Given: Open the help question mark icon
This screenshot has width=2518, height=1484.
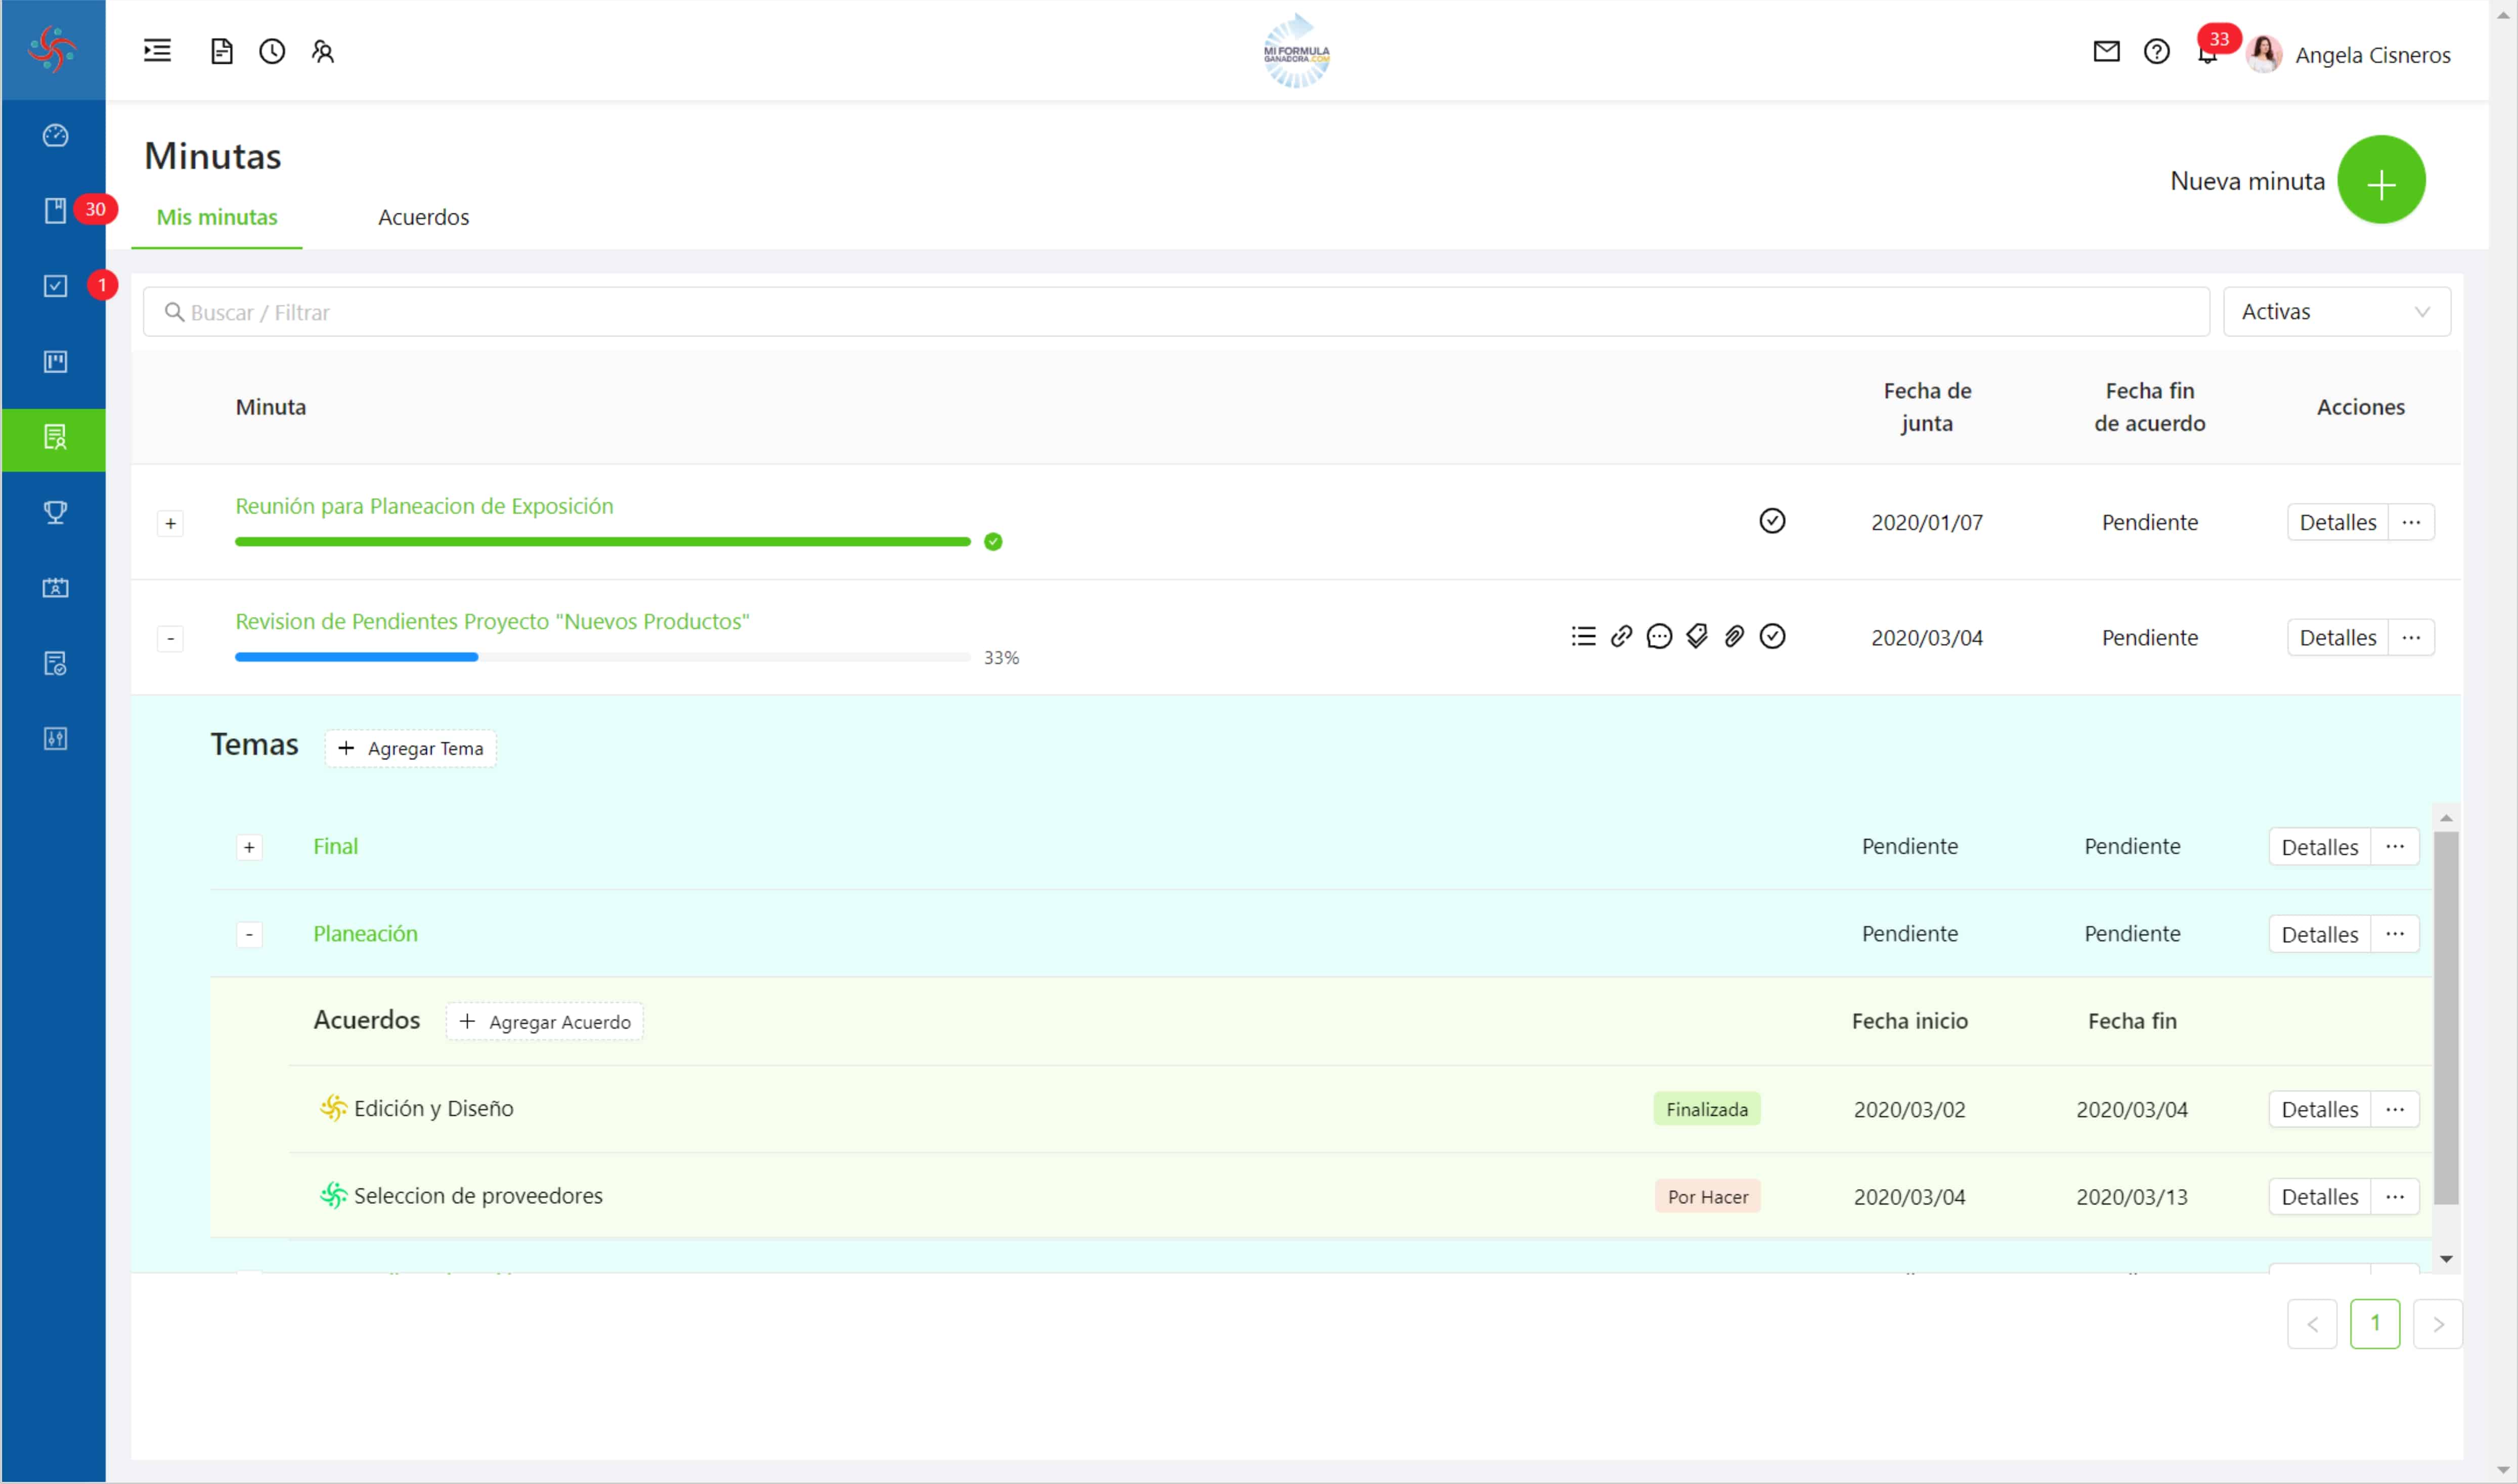Looking at the screenshot, I should 2156,51.
